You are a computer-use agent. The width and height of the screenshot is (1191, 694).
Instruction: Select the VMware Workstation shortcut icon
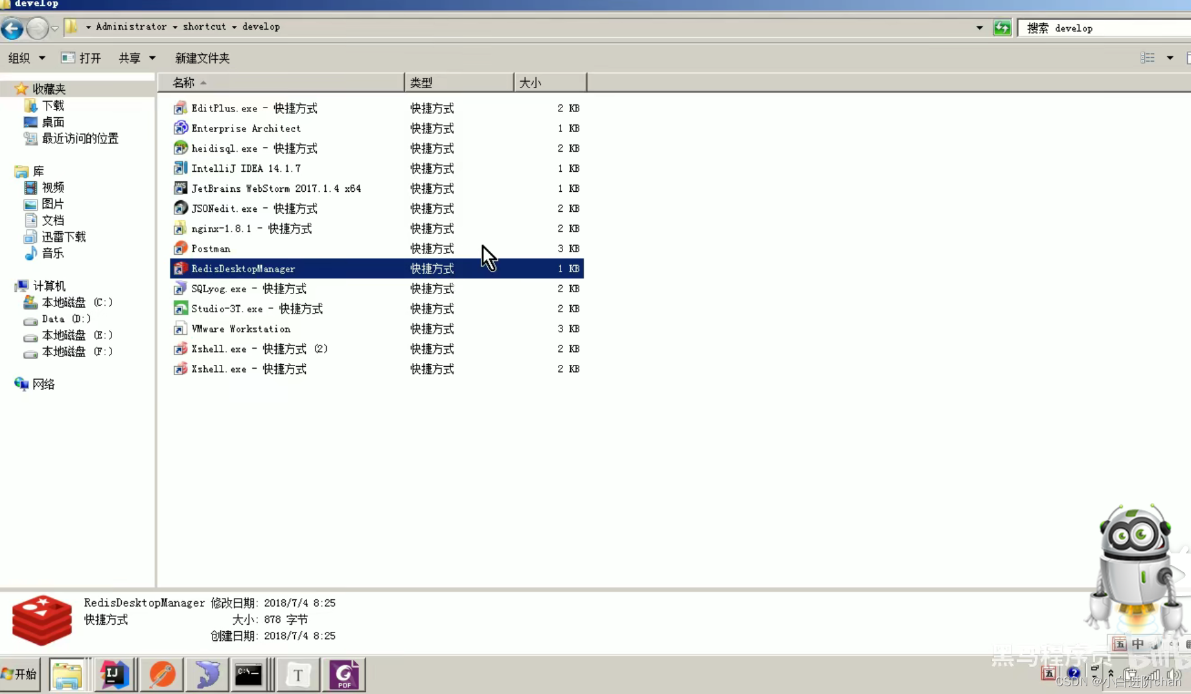pos(180,329)
